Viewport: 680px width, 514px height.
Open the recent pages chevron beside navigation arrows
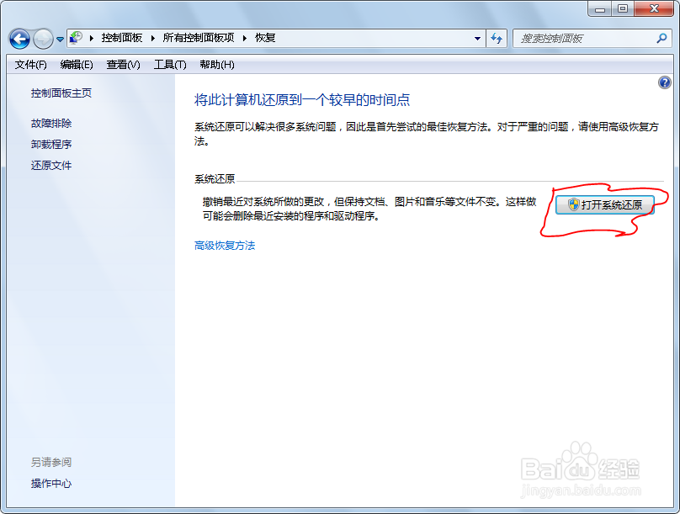(58, 38)
